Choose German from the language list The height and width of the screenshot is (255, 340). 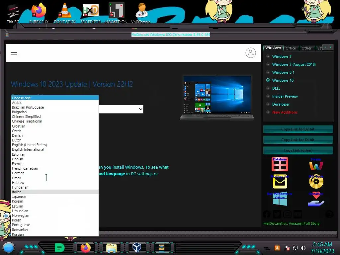[55, 173]
